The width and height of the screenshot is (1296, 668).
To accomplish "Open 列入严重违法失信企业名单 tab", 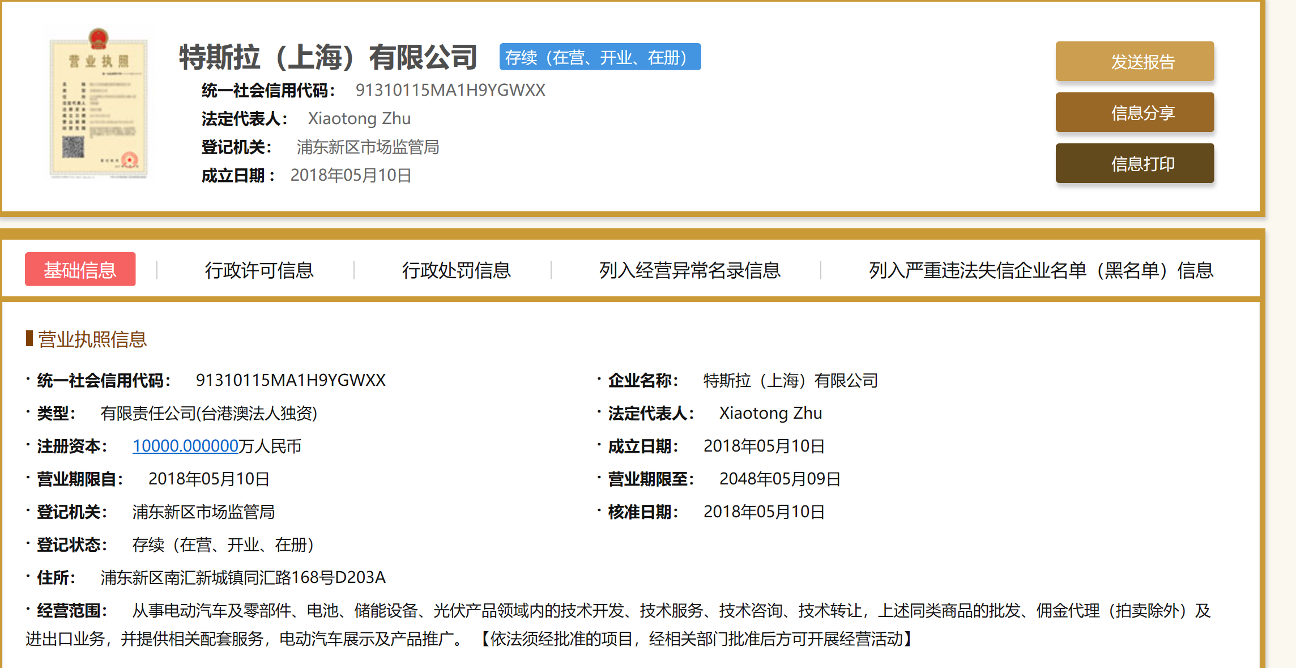I will [1041, 270].
